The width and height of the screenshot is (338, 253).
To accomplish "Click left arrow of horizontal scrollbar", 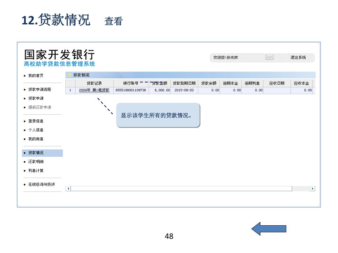I will click(68, 189).
